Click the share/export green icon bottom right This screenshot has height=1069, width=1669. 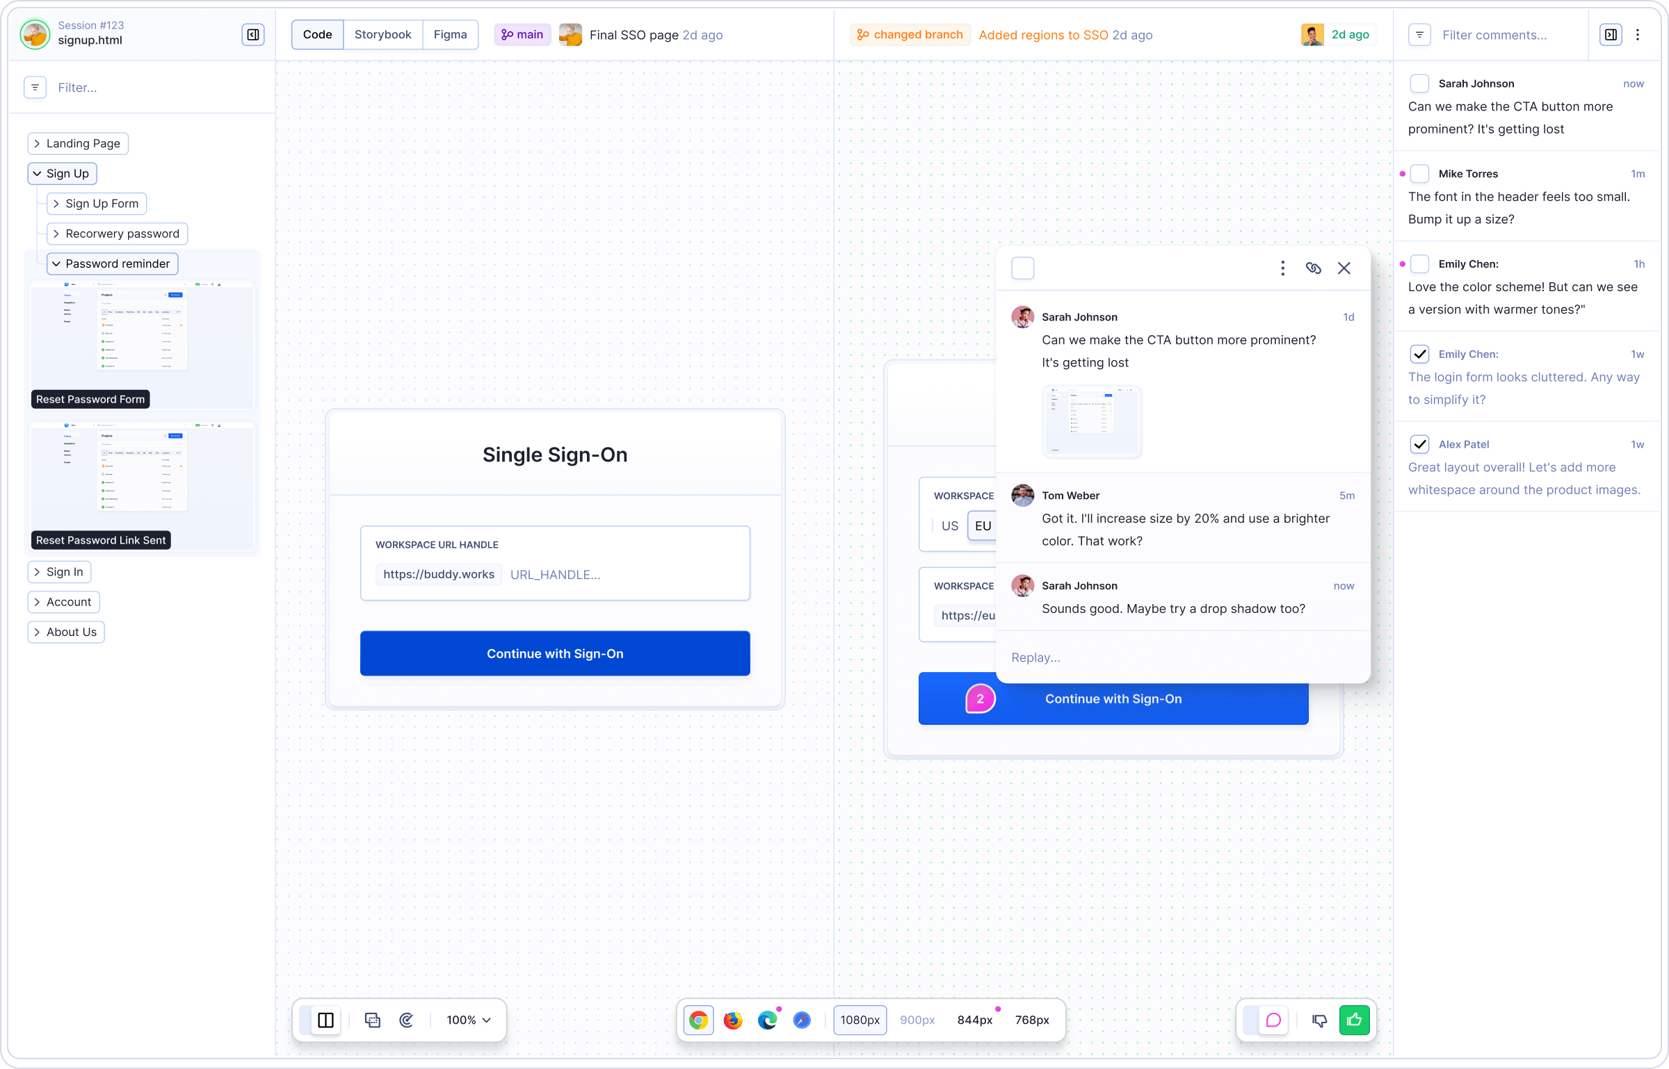click(x=1354, y=1019)
